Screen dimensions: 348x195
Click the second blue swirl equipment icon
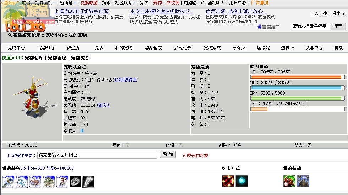22,181
